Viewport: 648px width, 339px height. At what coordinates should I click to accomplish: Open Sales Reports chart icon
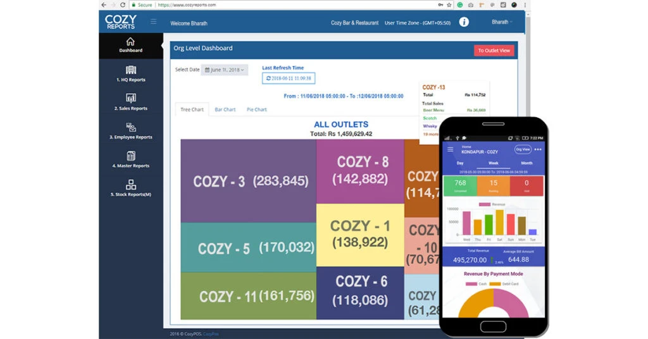pos(130,98)
